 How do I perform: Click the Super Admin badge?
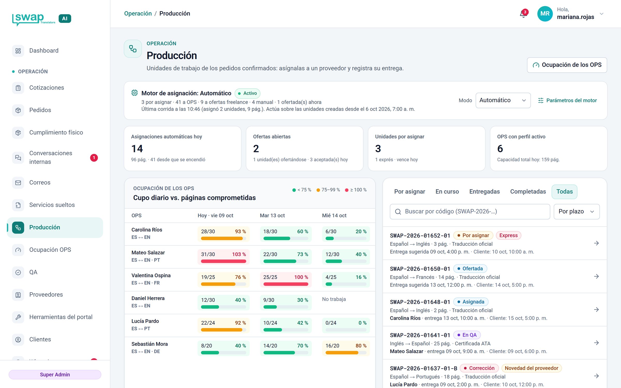(x=55, y=375)
